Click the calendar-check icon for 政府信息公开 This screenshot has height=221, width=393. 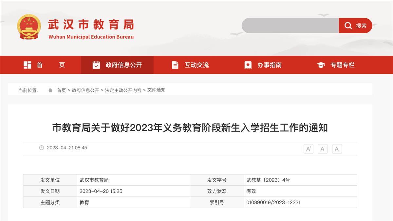pos(96,65)
